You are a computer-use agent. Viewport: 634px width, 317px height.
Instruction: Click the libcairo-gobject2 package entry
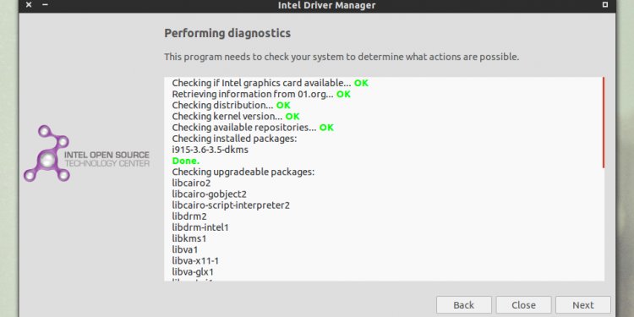(210, 194)
